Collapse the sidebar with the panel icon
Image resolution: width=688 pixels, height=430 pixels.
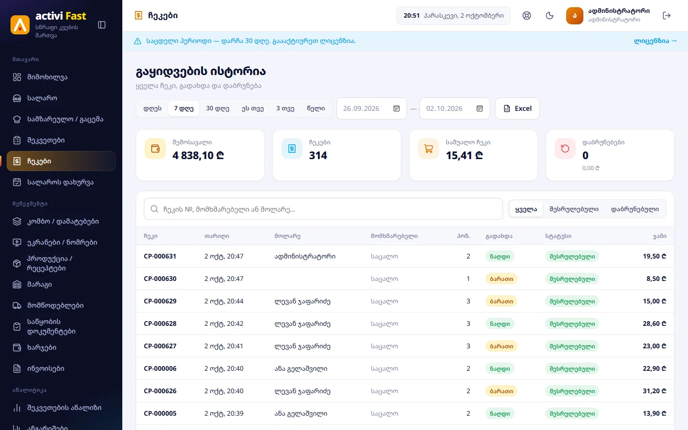102,25
